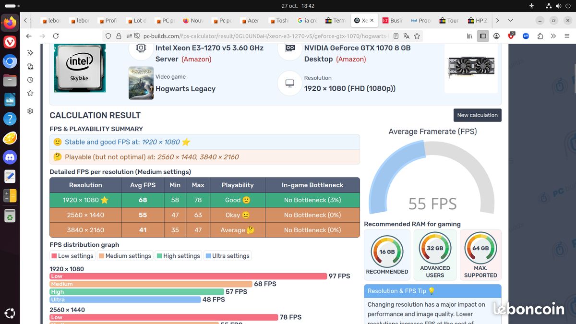Screen dimensions: 576x324
Task: Show more toolbar tools overflow chevron
Action: point(553,36)
